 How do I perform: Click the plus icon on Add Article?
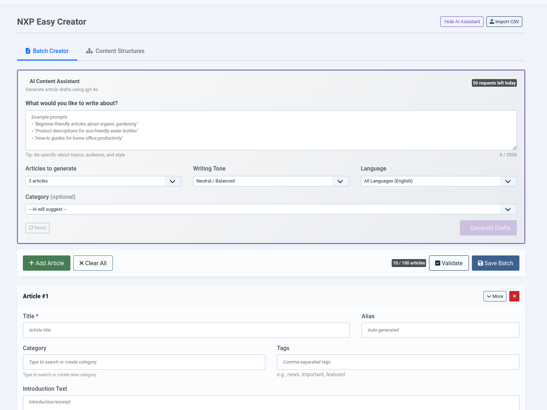pos(32,263)
